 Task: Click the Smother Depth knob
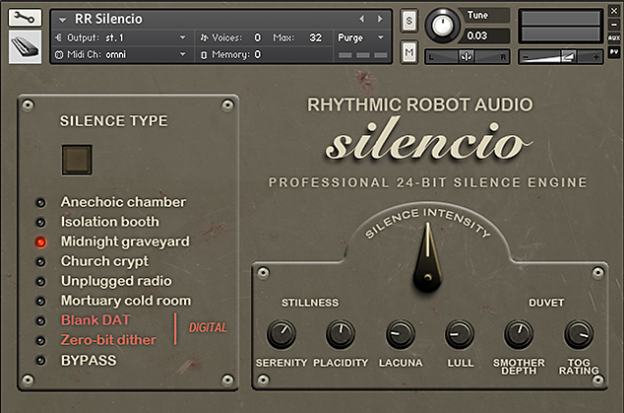click(x=519, y=334)
